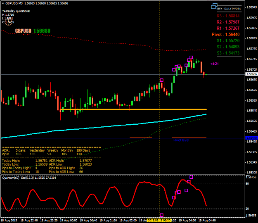The height and width of the screenshot is (223, 258).
Task: Click the circle marker next to C 1.5655
Action: [9, 22]
